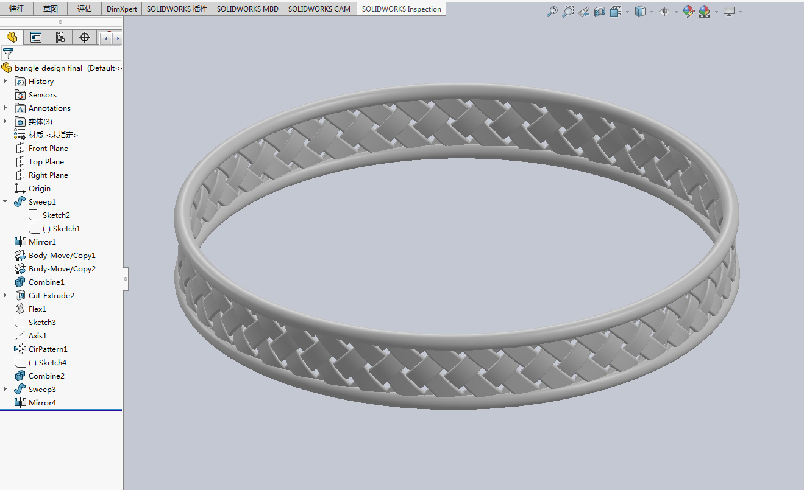Click the Previous View icon

(x=584, y=12)
